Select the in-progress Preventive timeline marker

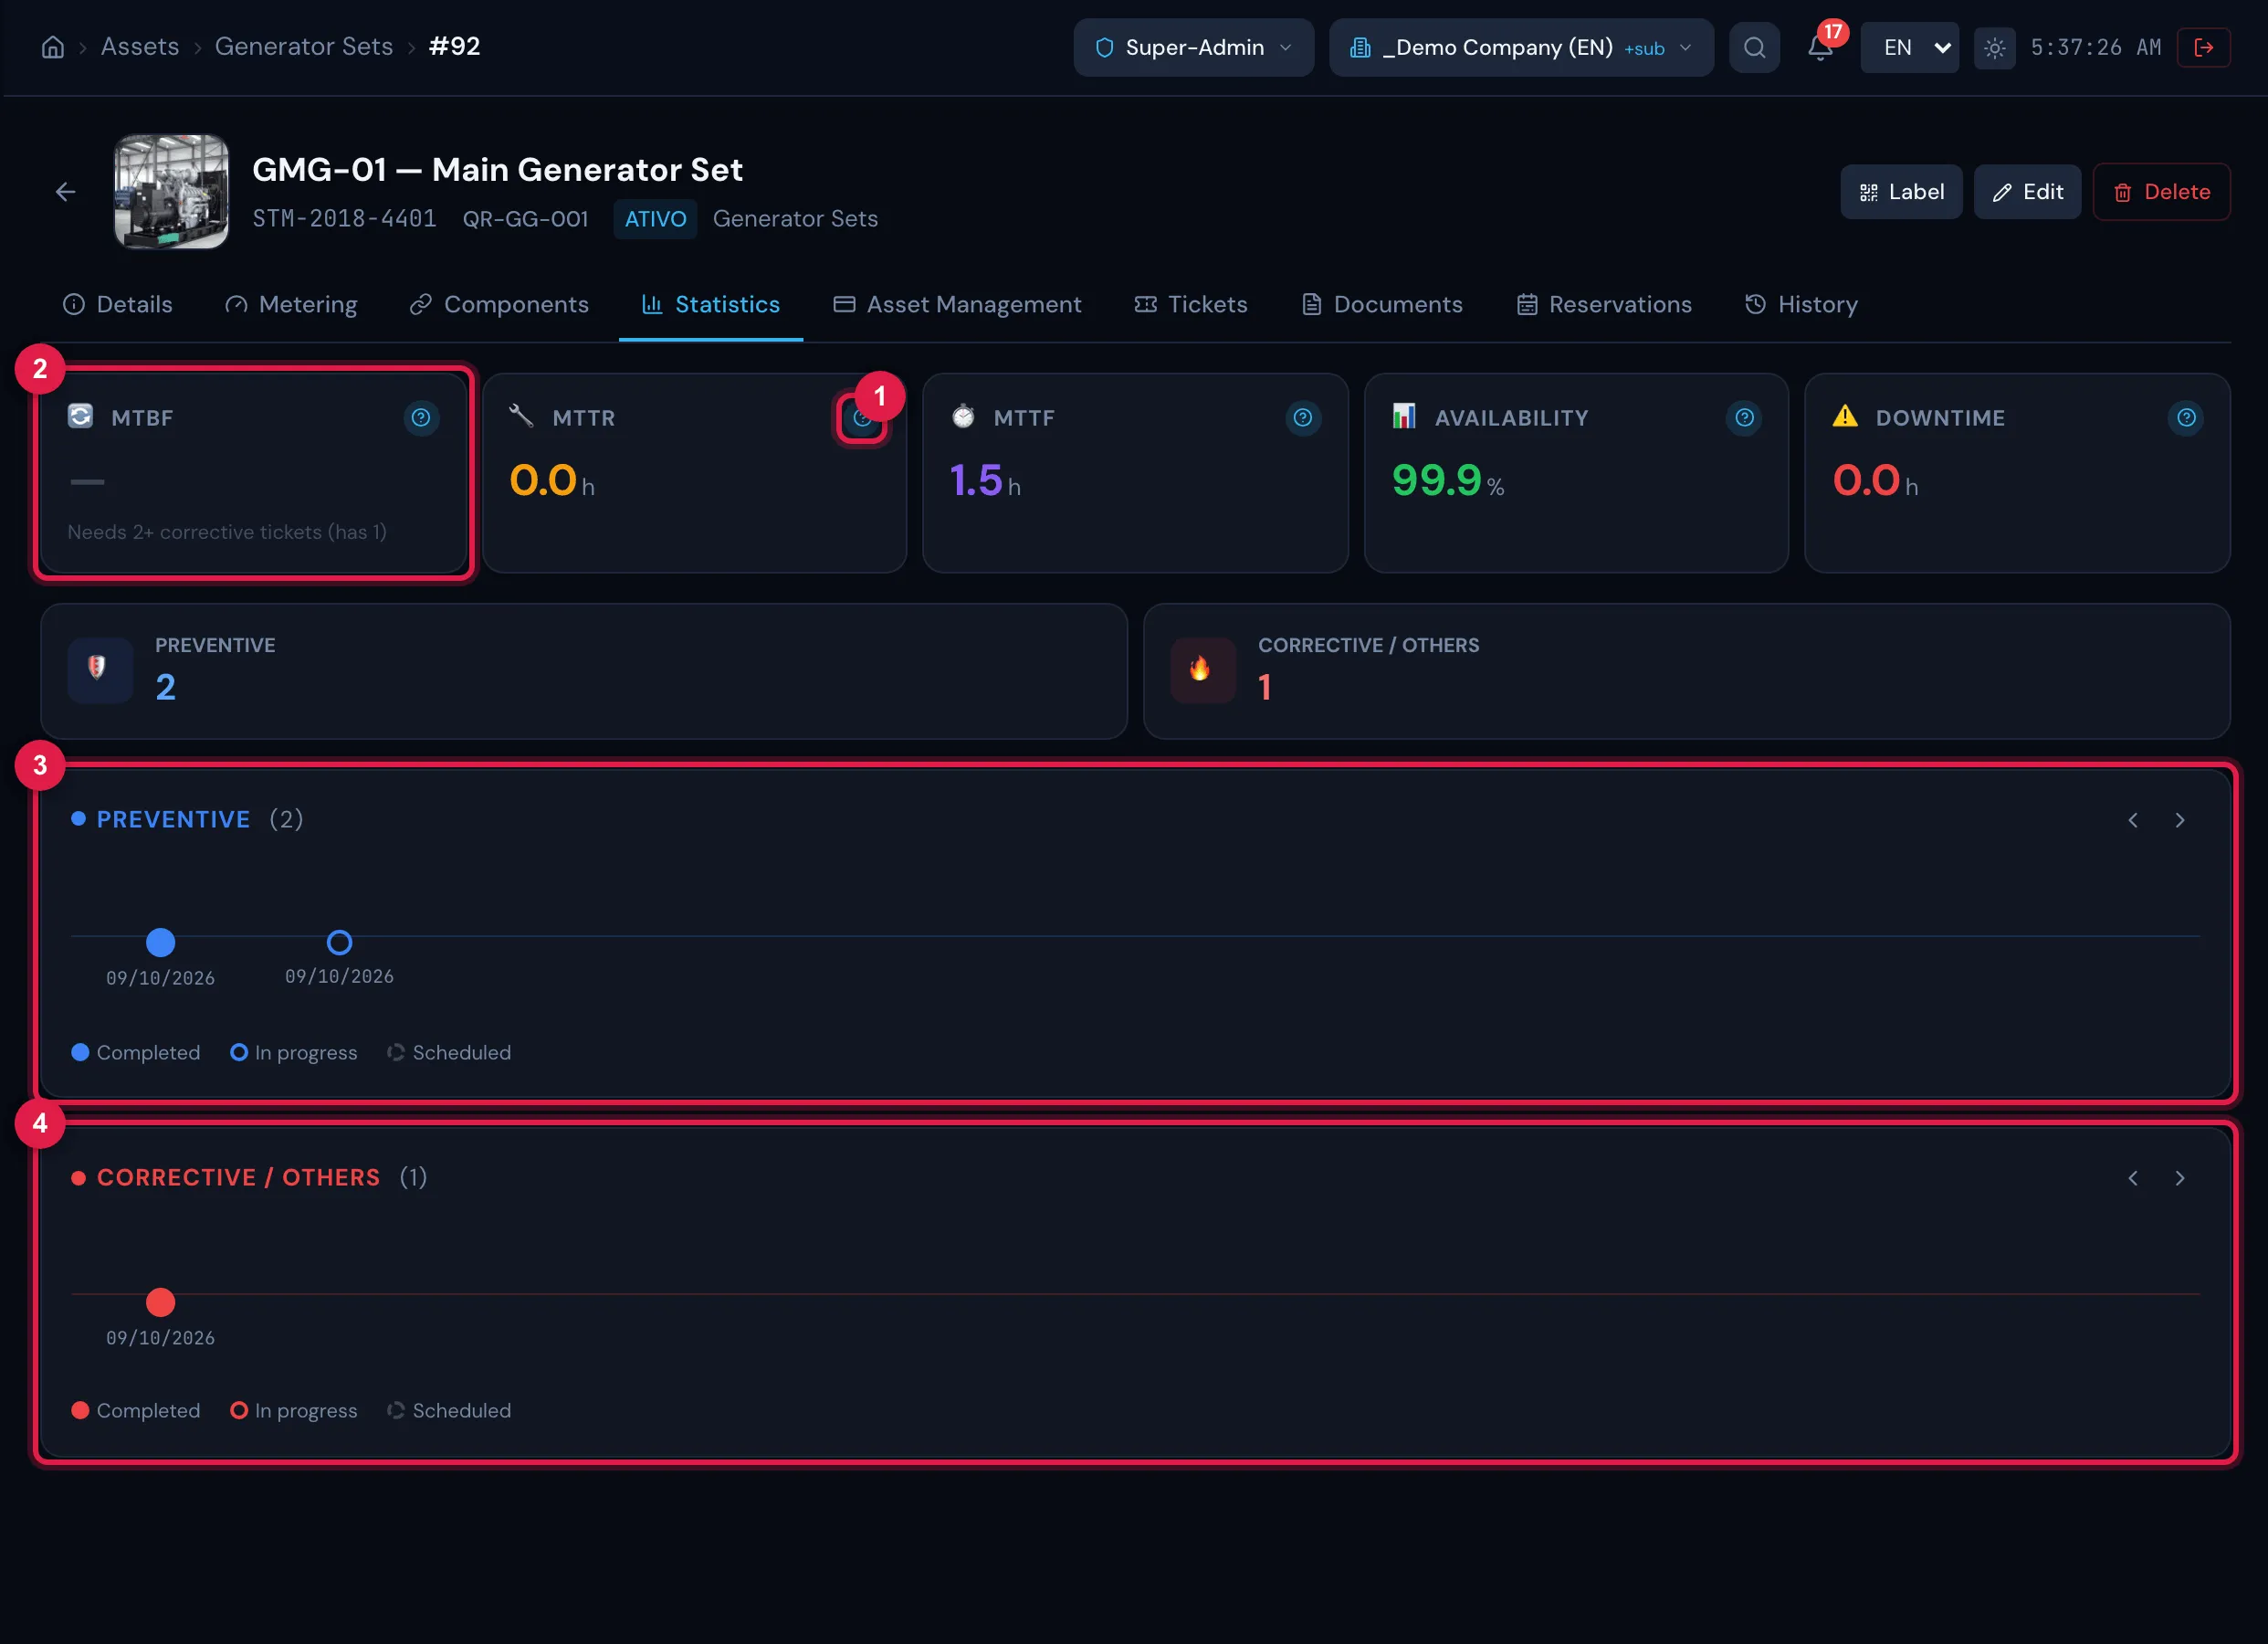339,943
